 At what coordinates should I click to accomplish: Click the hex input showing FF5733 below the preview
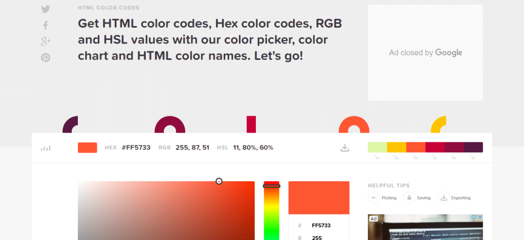point(321,226)
